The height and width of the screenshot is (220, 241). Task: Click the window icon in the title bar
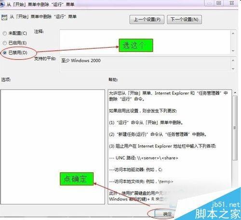(2, 4)
